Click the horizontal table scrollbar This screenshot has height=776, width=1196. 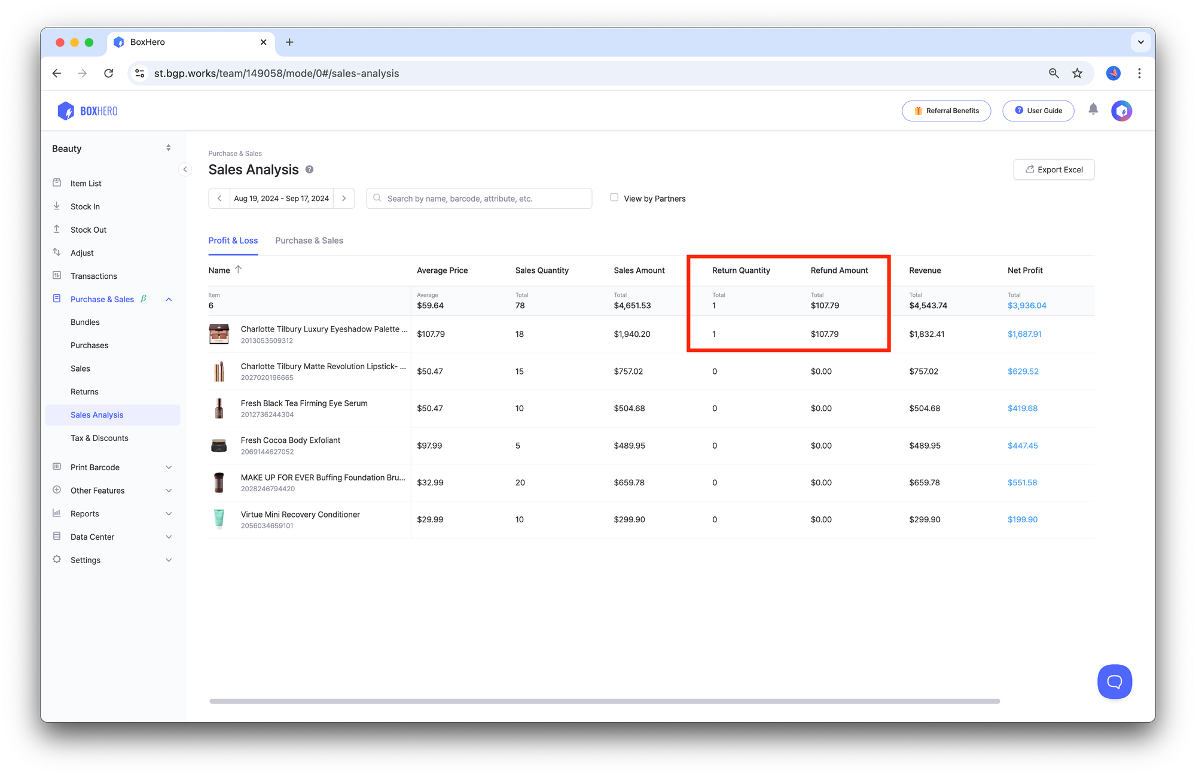604,701
